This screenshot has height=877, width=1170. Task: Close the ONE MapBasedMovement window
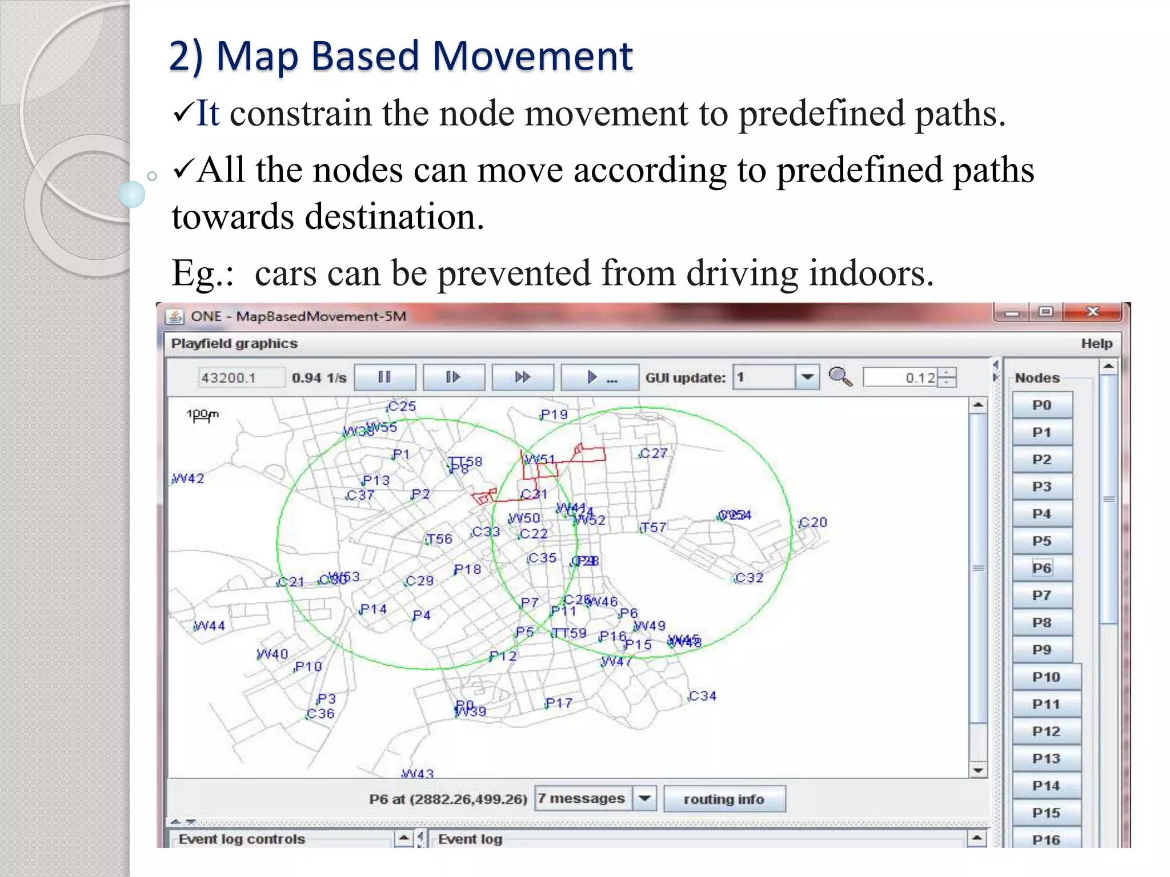click(1093, 312)
